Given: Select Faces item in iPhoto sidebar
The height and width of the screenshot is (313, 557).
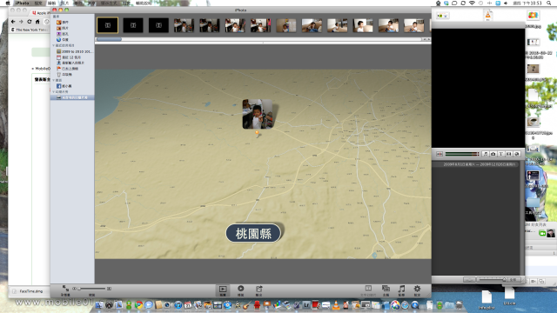Looking at the screenshot, I should [x=63, y=34].
